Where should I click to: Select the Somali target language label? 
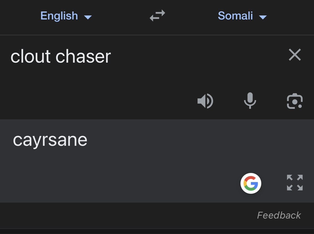pos(235,16)
